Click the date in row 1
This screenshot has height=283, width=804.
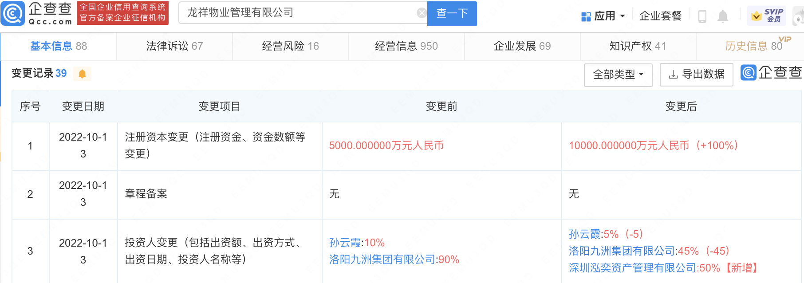83,145
